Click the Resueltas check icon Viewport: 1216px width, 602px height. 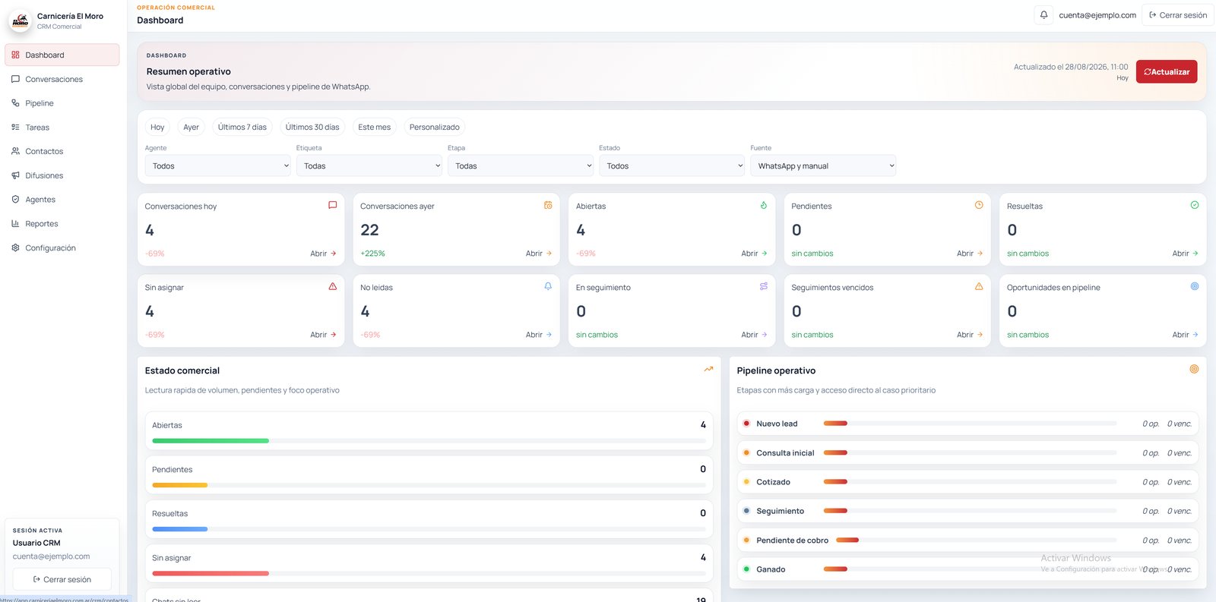[1195, 205]
